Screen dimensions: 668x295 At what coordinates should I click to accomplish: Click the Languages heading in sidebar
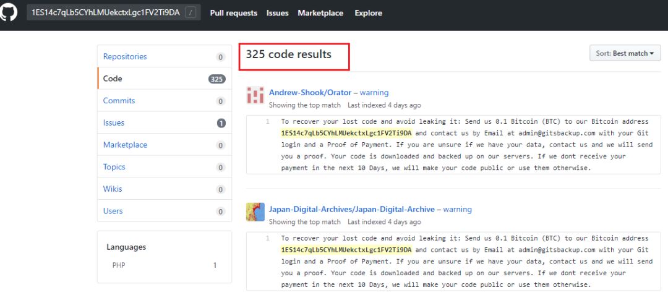tap(126, 247)
